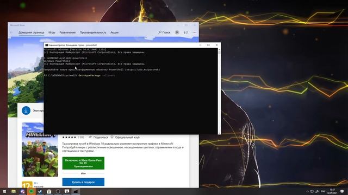Open the Store user account icon
The image size is (348, 195).
(x=177, y=32)
